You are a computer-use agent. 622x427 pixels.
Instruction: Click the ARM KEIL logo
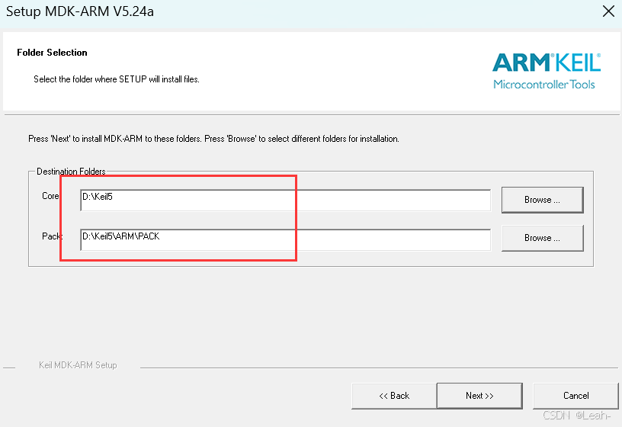(547, 72)
